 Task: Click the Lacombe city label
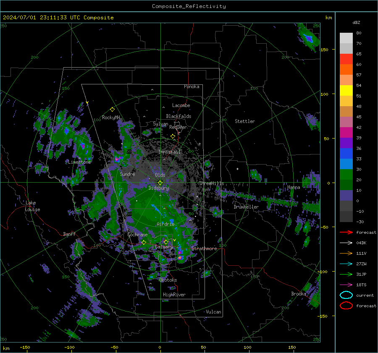[x=181, y=105]
